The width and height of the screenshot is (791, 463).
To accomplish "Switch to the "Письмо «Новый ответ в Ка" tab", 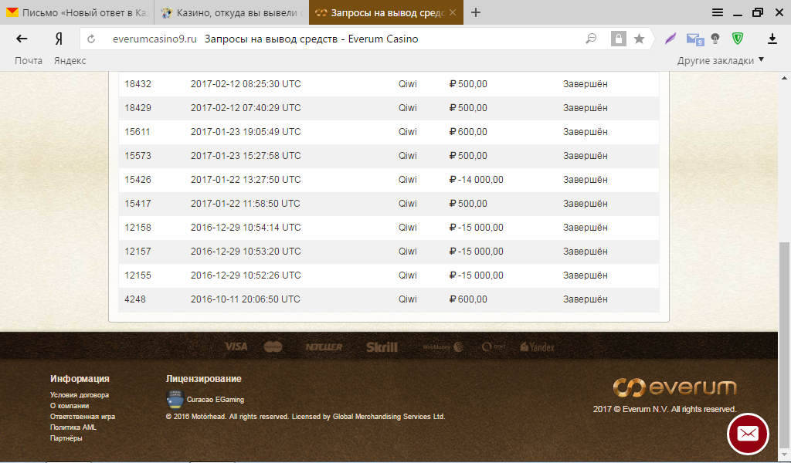I will click(x=77, y=12).
